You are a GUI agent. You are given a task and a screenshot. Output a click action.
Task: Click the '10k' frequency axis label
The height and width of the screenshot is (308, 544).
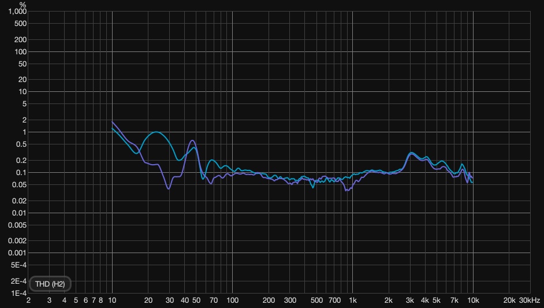point(473,300)
